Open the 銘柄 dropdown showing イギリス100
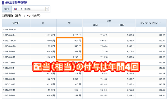 pos(31,9)
